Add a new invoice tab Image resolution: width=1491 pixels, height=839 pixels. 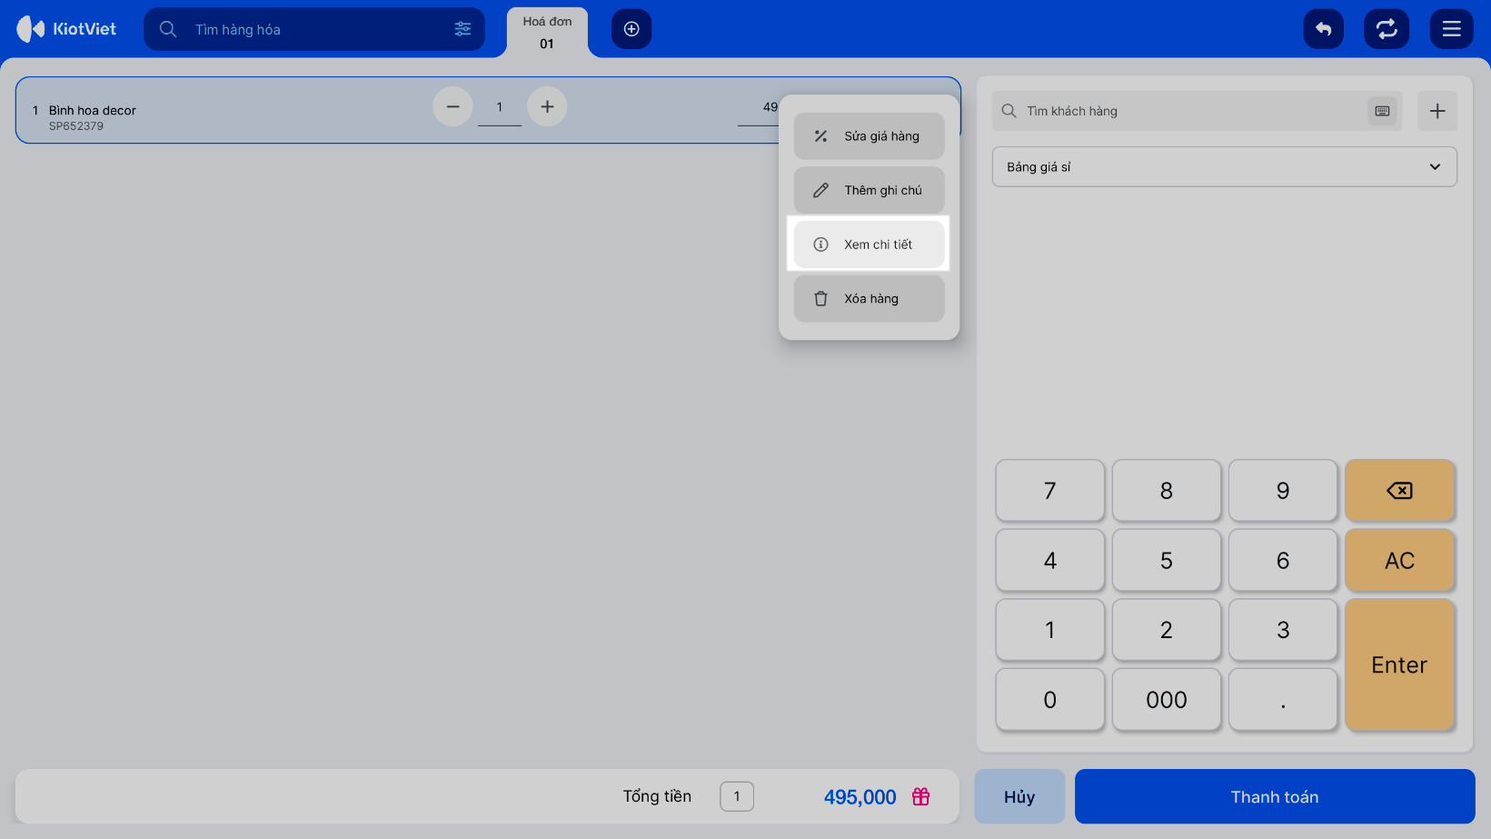click(631, 29)
